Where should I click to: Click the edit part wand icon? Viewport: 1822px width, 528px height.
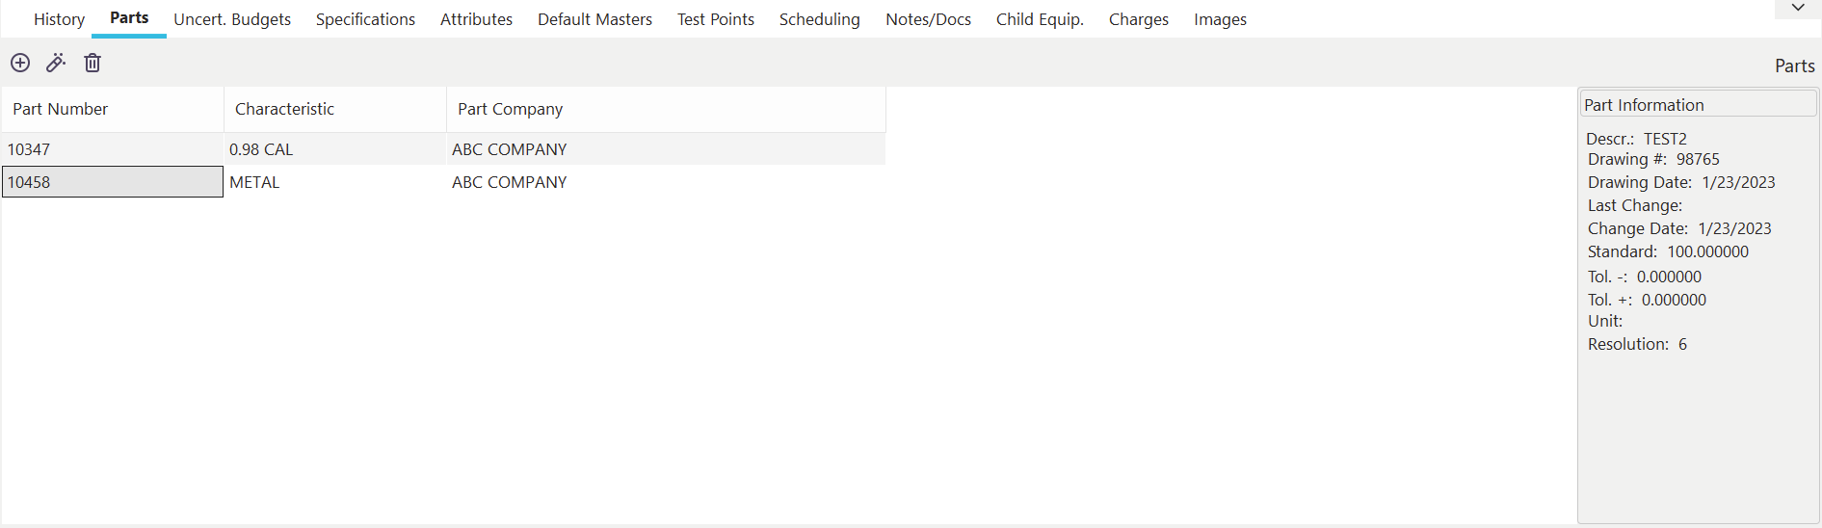[x=56, y=64]
